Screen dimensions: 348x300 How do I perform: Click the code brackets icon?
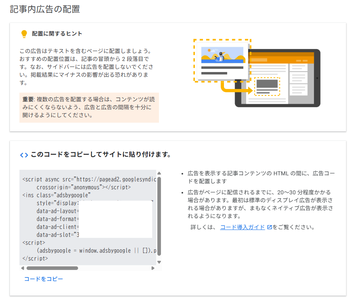[x=24, y=155]
